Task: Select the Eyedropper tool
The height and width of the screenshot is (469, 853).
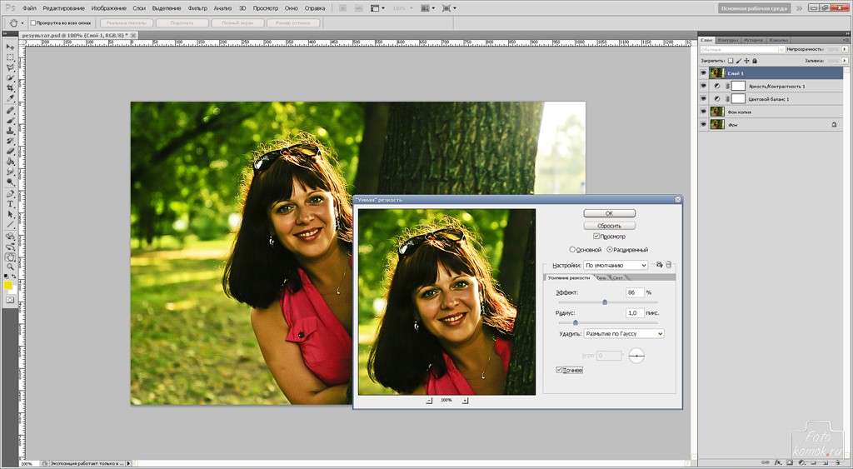Action: 10,98
